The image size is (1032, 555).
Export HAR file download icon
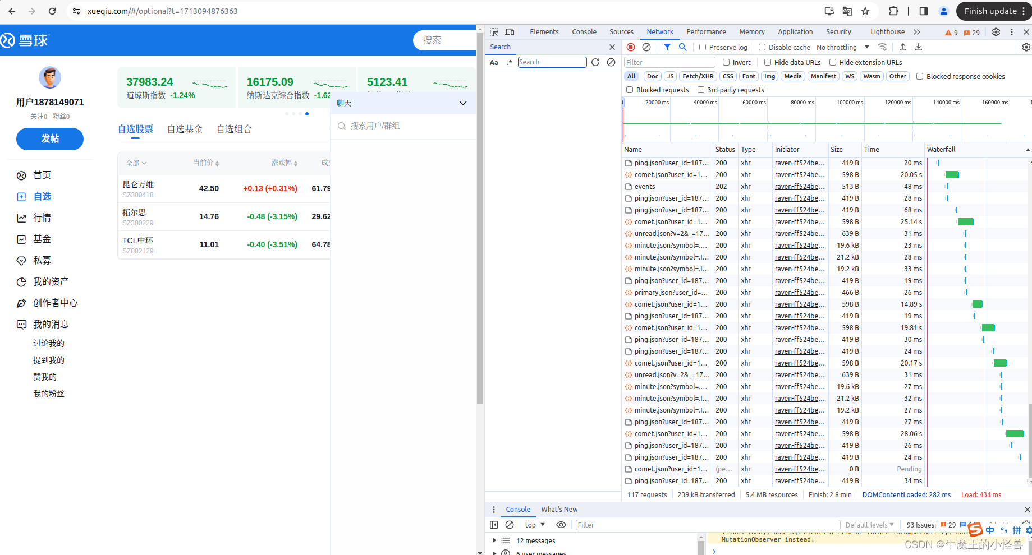pyautogui.click(x=919, y=47)
